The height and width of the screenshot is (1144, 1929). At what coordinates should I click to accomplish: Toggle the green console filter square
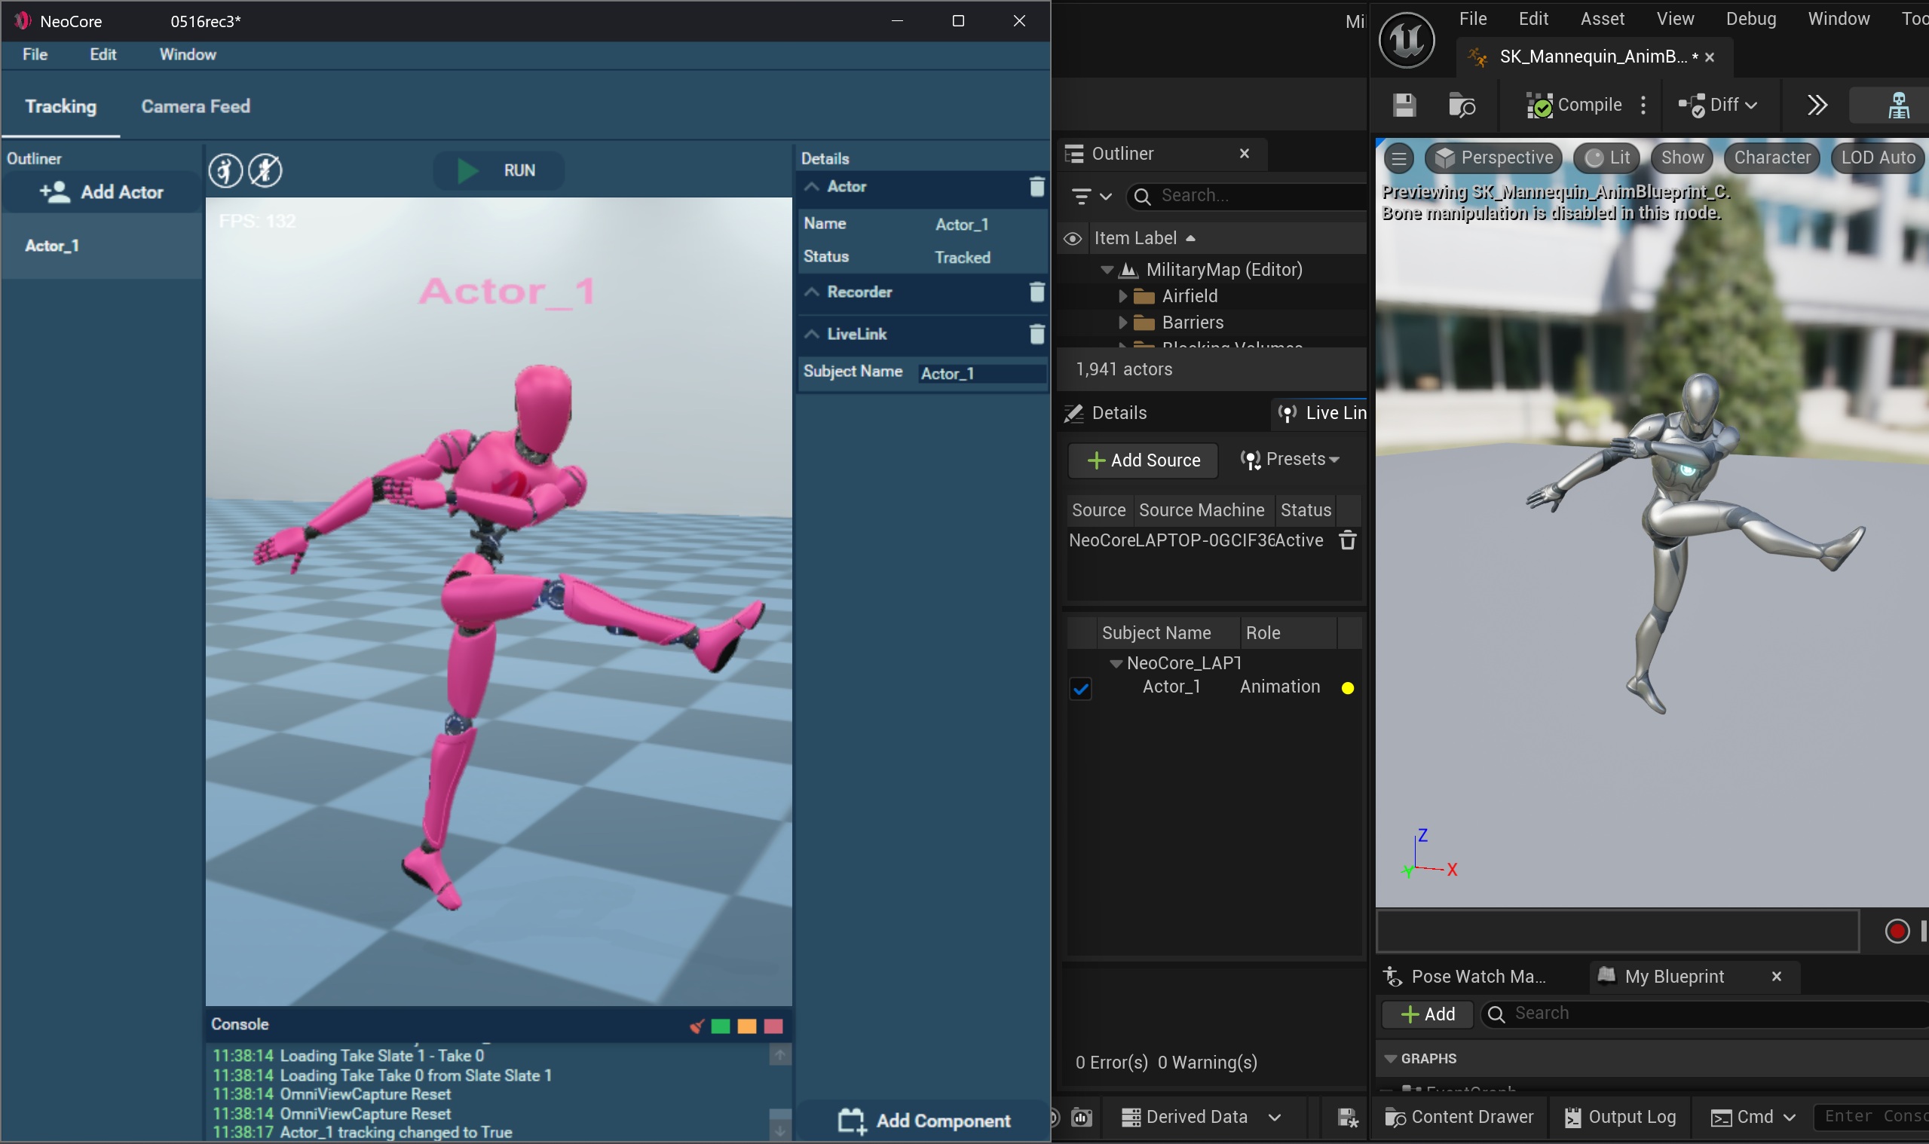point(720,1026)
